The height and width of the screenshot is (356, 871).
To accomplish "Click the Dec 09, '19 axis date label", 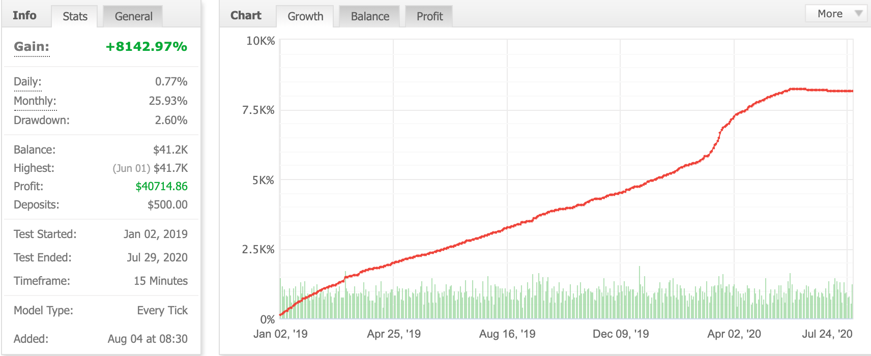I will tap(621, 334).
